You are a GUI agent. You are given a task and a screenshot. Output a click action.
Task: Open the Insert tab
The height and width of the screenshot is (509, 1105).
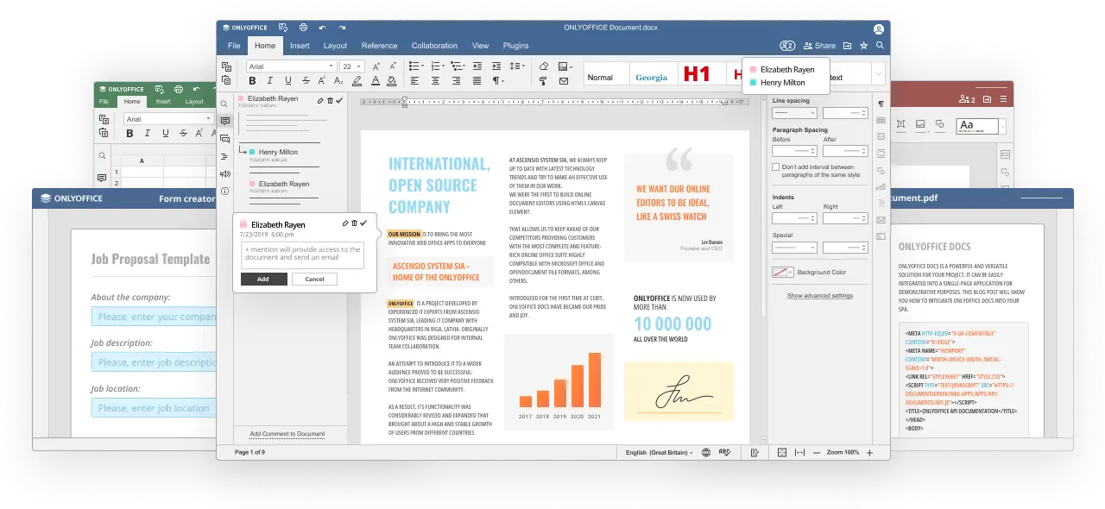click(300, 46)
